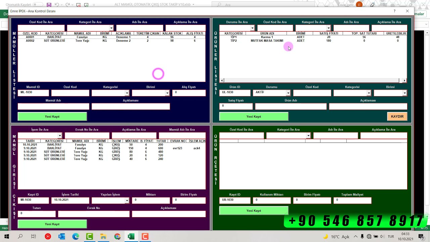Select the TİP1 Karma 1 row
Viewport: 430px width, 242px height.
[x=313, y=37]
